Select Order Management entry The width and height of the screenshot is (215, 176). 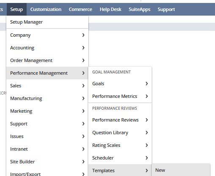(47, 60)
